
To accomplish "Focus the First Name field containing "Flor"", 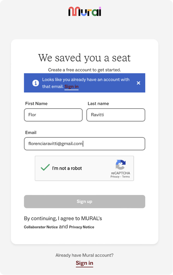I will [x=53, y=115].
